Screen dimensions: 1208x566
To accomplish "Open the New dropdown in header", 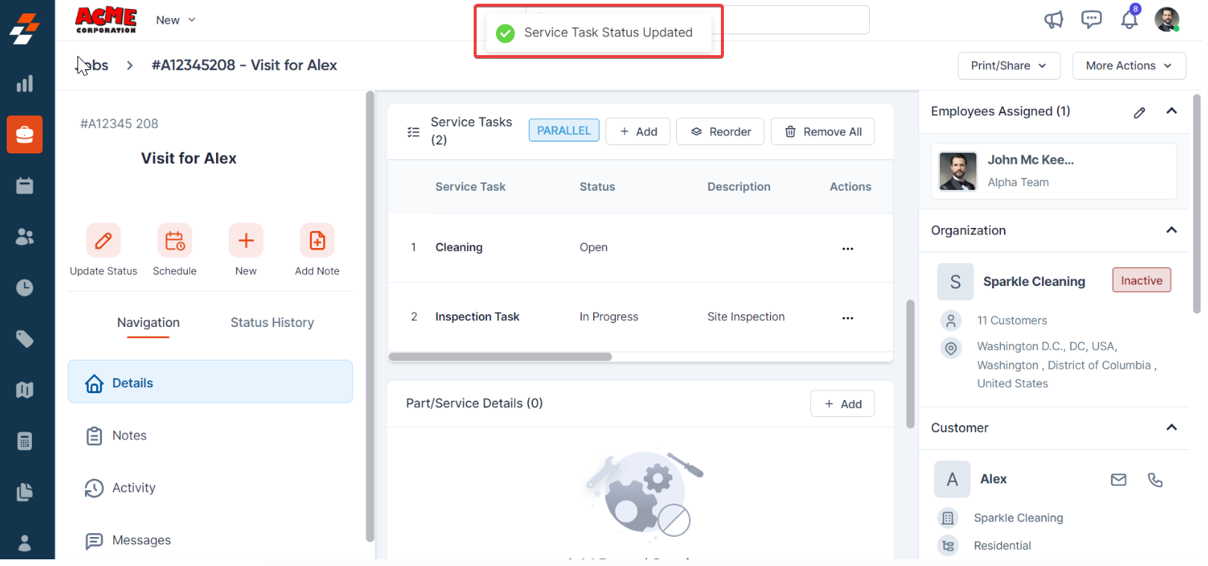I will [176, 20].
